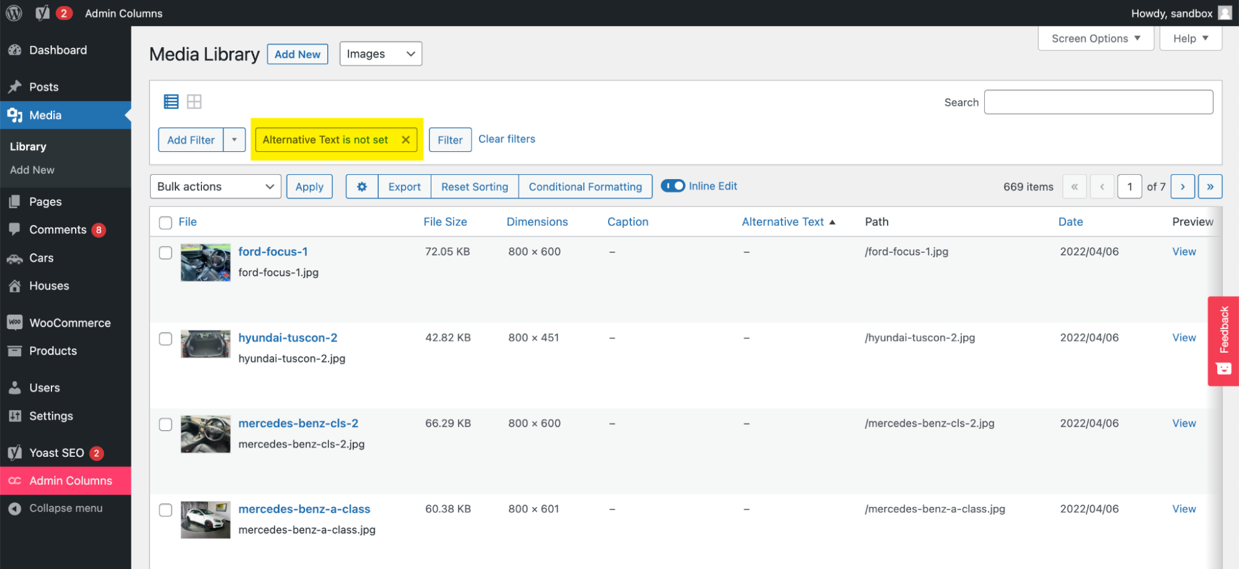1239x569 pixels.
Task: Expand the Help panel
Action: pyautogui.click(x=1191, y=38)
